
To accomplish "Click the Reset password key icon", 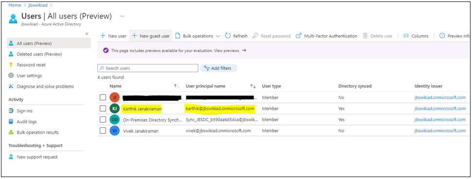I will (x=255, y=36).
